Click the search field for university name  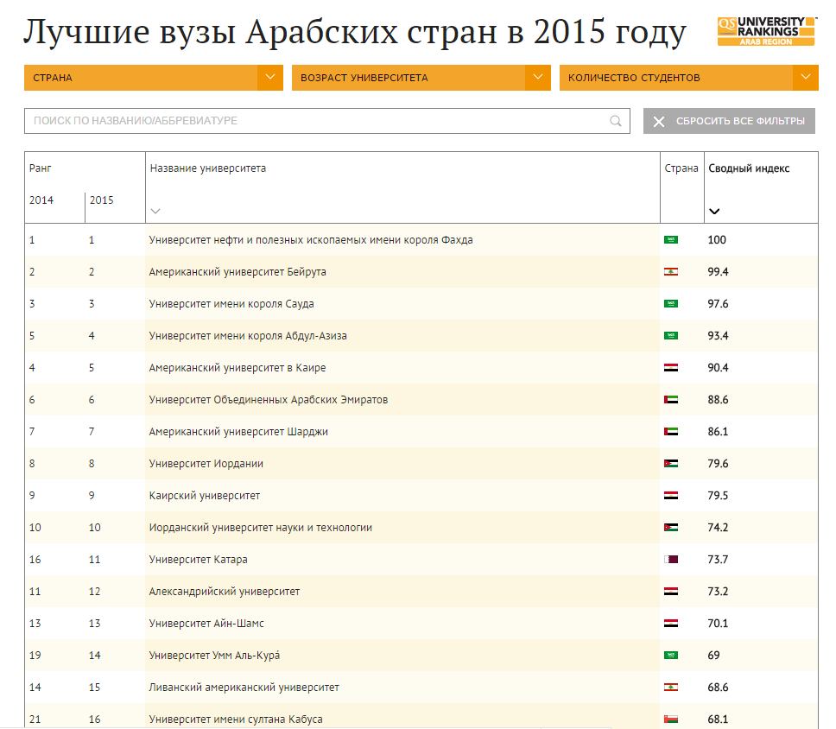[326, 121]
